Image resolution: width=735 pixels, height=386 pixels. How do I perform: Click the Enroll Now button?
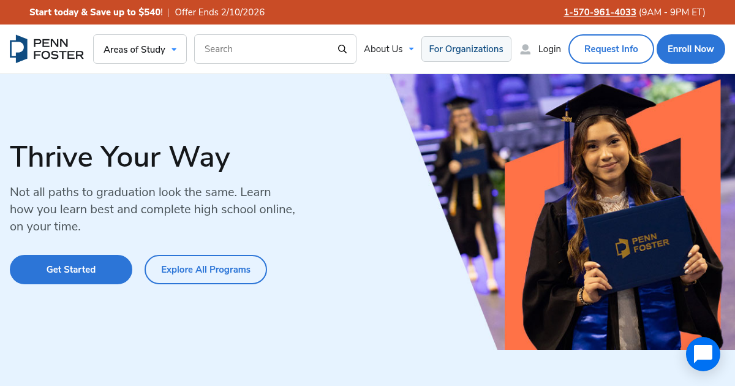pos(691,49)
